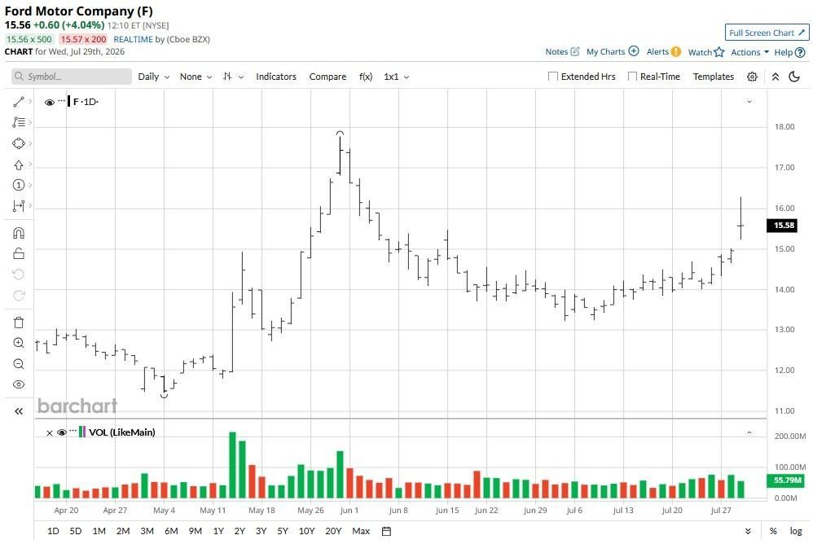Zoom in on the chart
Image resolution: width=813 pixels, height=544 pixels.
pos(19,343)
